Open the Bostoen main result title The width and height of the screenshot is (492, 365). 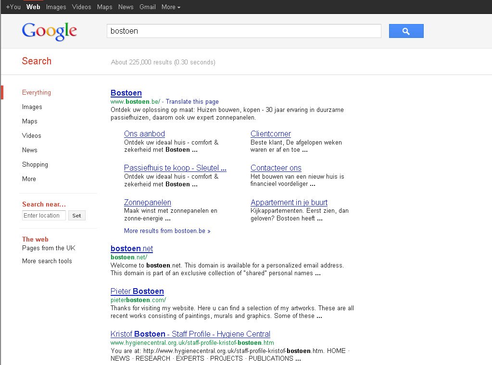pyautogui.click(x=126, y=93)
